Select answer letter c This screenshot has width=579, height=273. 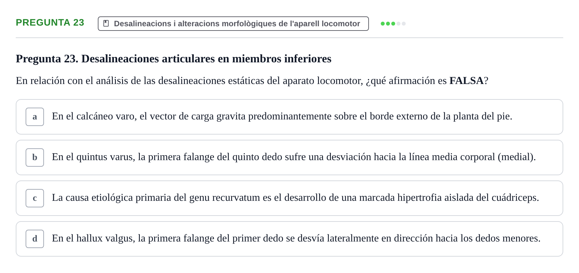[x=35, y=198]
